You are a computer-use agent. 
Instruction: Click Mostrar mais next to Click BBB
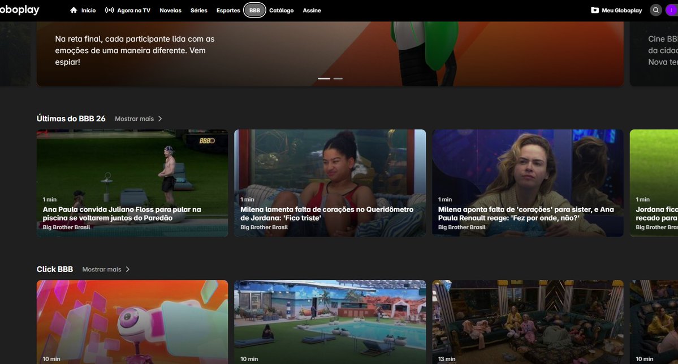102,269
